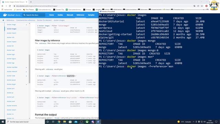The width and height of the screenshot is (220, 124).
Task: Show hidden tray icons chevron
Action: click(194, 122)
